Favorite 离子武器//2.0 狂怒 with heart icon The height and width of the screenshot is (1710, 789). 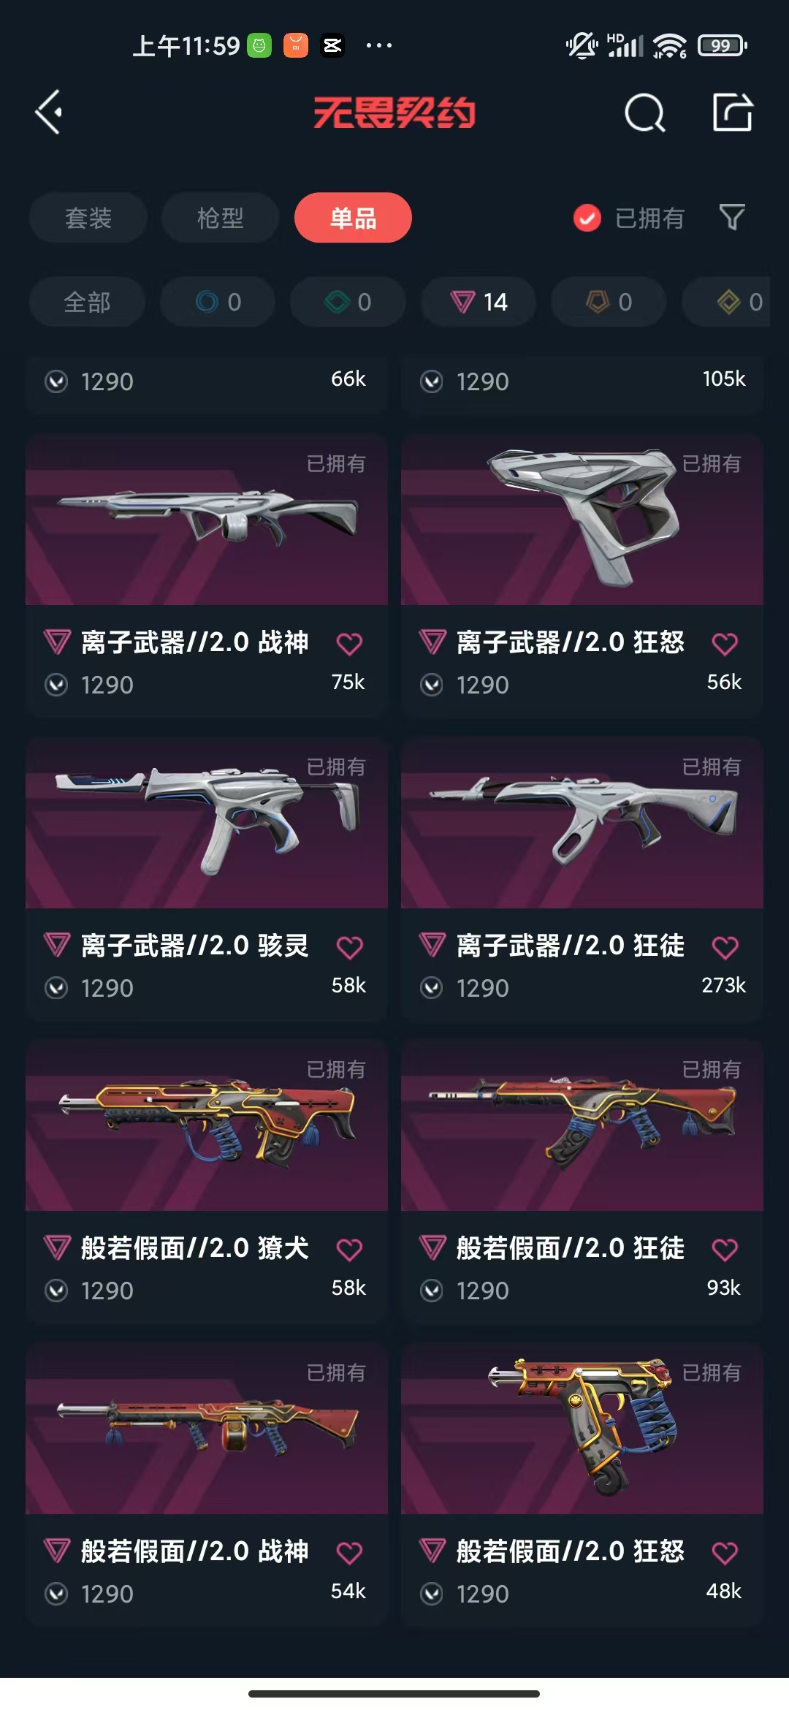725,644
